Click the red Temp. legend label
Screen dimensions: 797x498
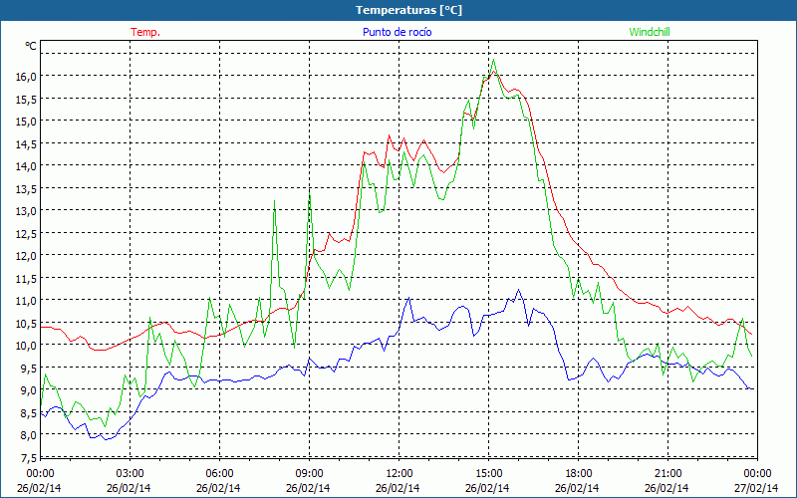pos(145,32)
